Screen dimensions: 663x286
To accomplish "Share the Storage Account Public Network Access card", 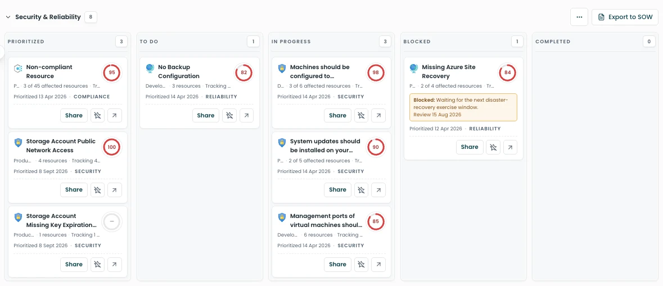I will pyautogui.click(x=74, y=190).
